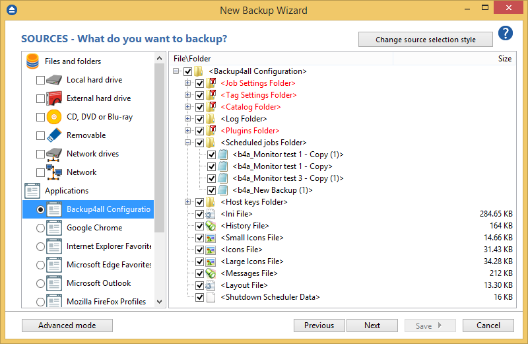Click the Messages File icon
Screen dimensions: 528x344
211,273
